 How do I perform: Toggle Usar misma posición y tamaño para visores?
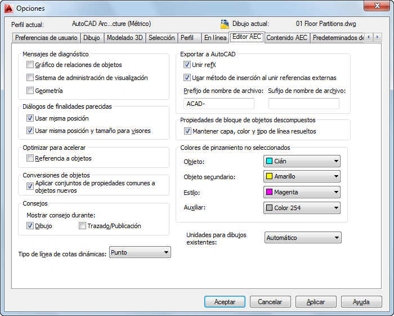tap(30, 131)
